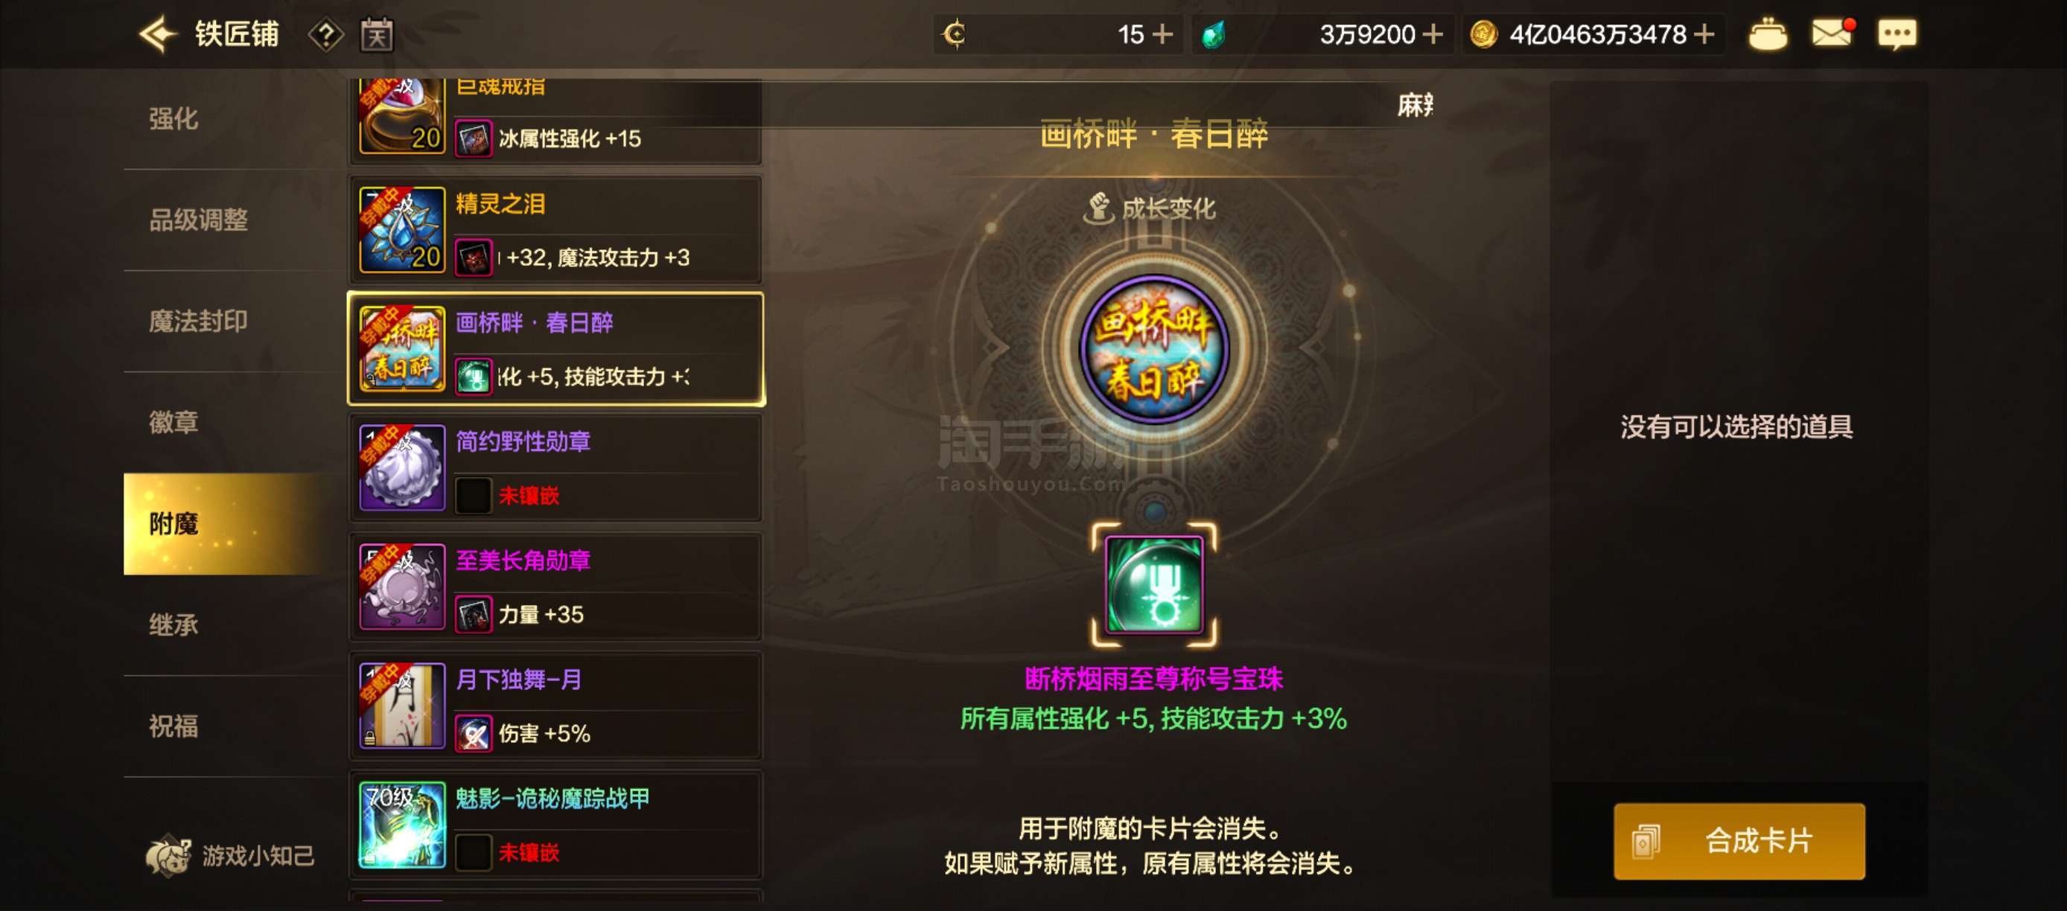Open the calendar icon next to help
Viewport: 2067px width, 911px height.
(x=376, y=34)
